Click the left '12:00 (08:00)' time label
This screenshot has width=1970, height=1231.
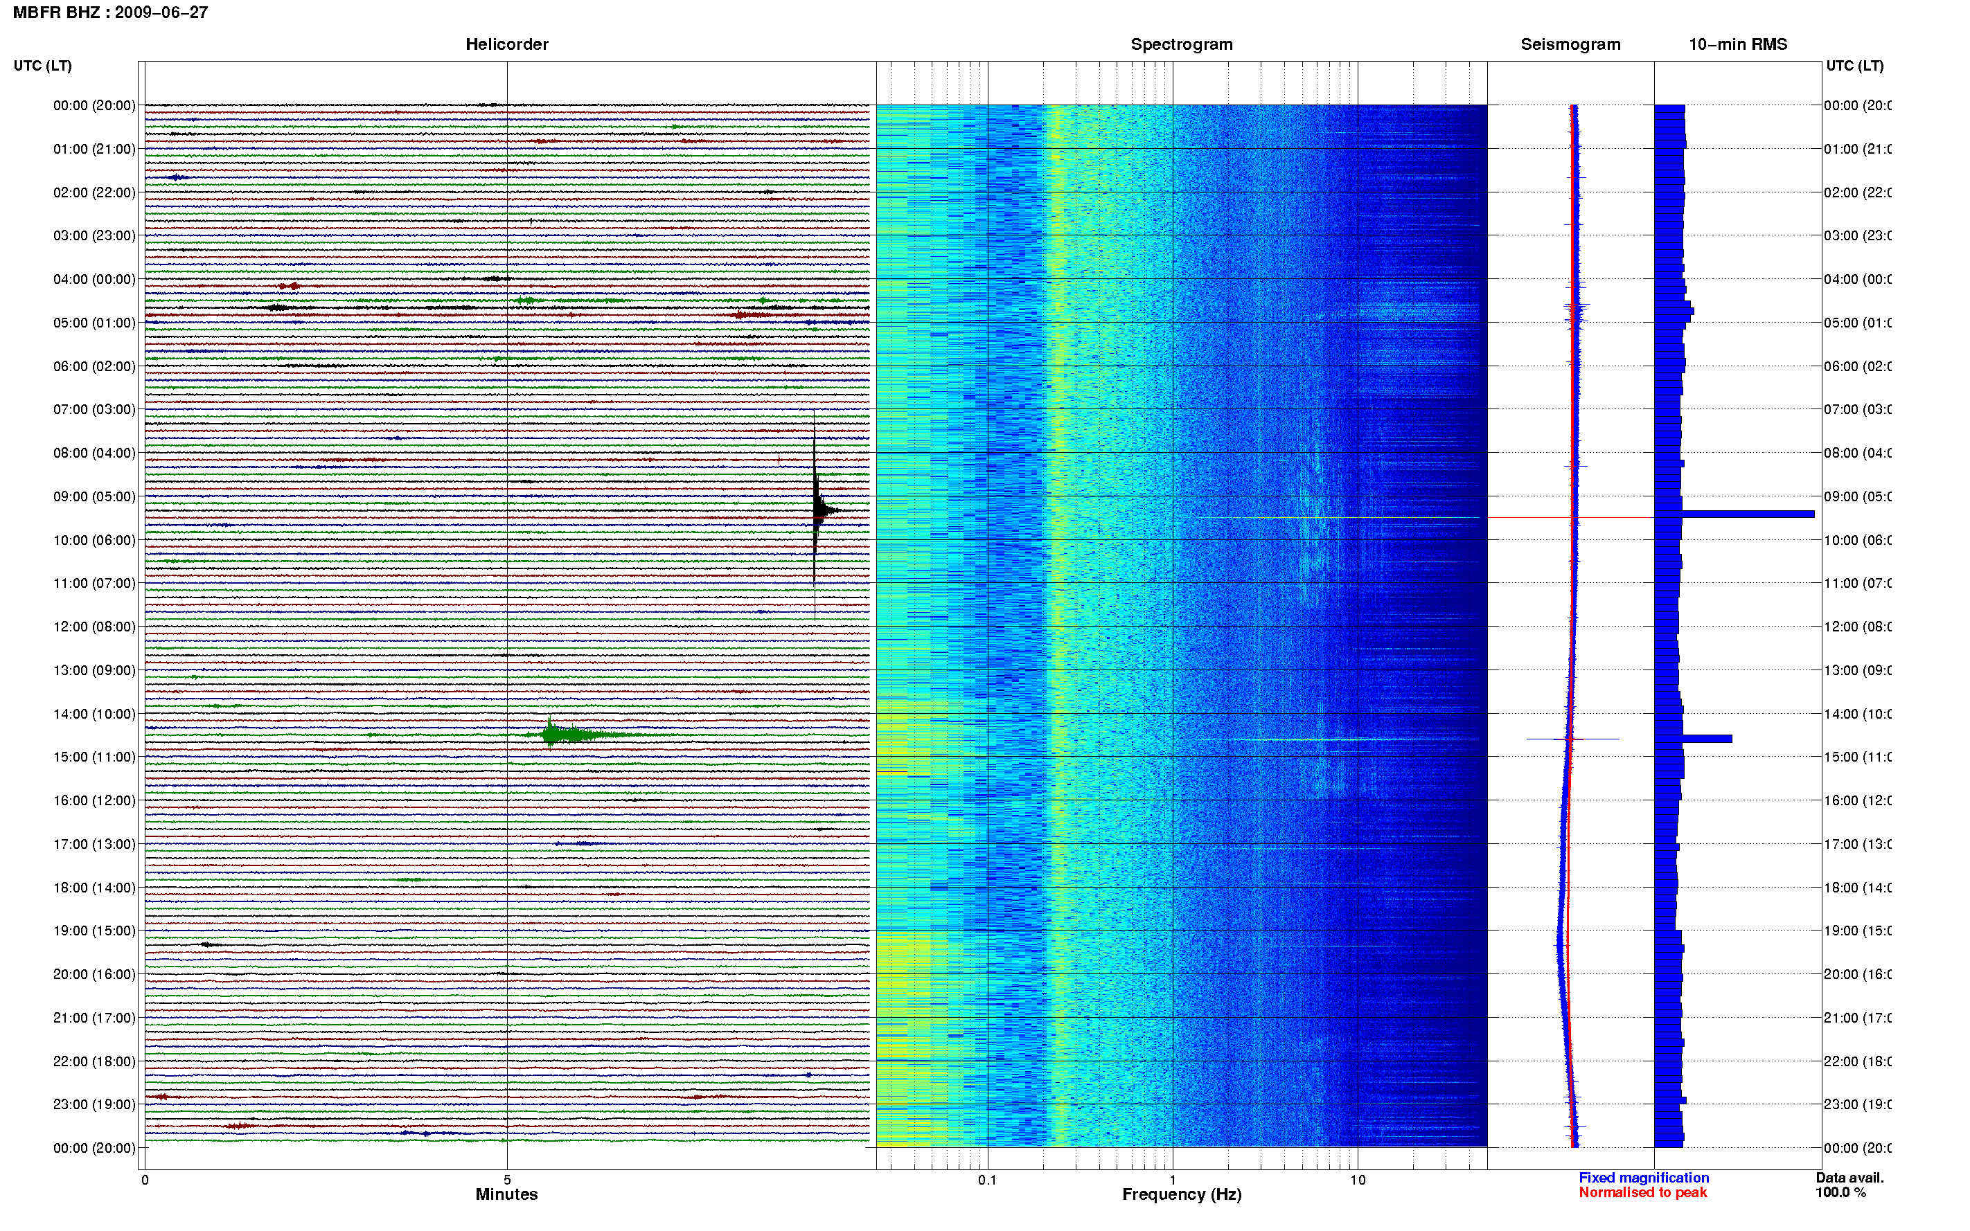click(x=94, y=627)
